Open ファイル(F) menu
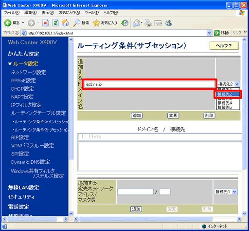Viewport: 249px width, 231px height. [x=12, y=13]
